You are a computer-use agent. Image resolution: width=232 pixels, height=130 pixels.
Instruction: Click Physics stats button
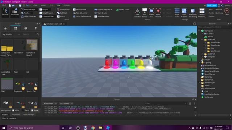coord(211,17)
